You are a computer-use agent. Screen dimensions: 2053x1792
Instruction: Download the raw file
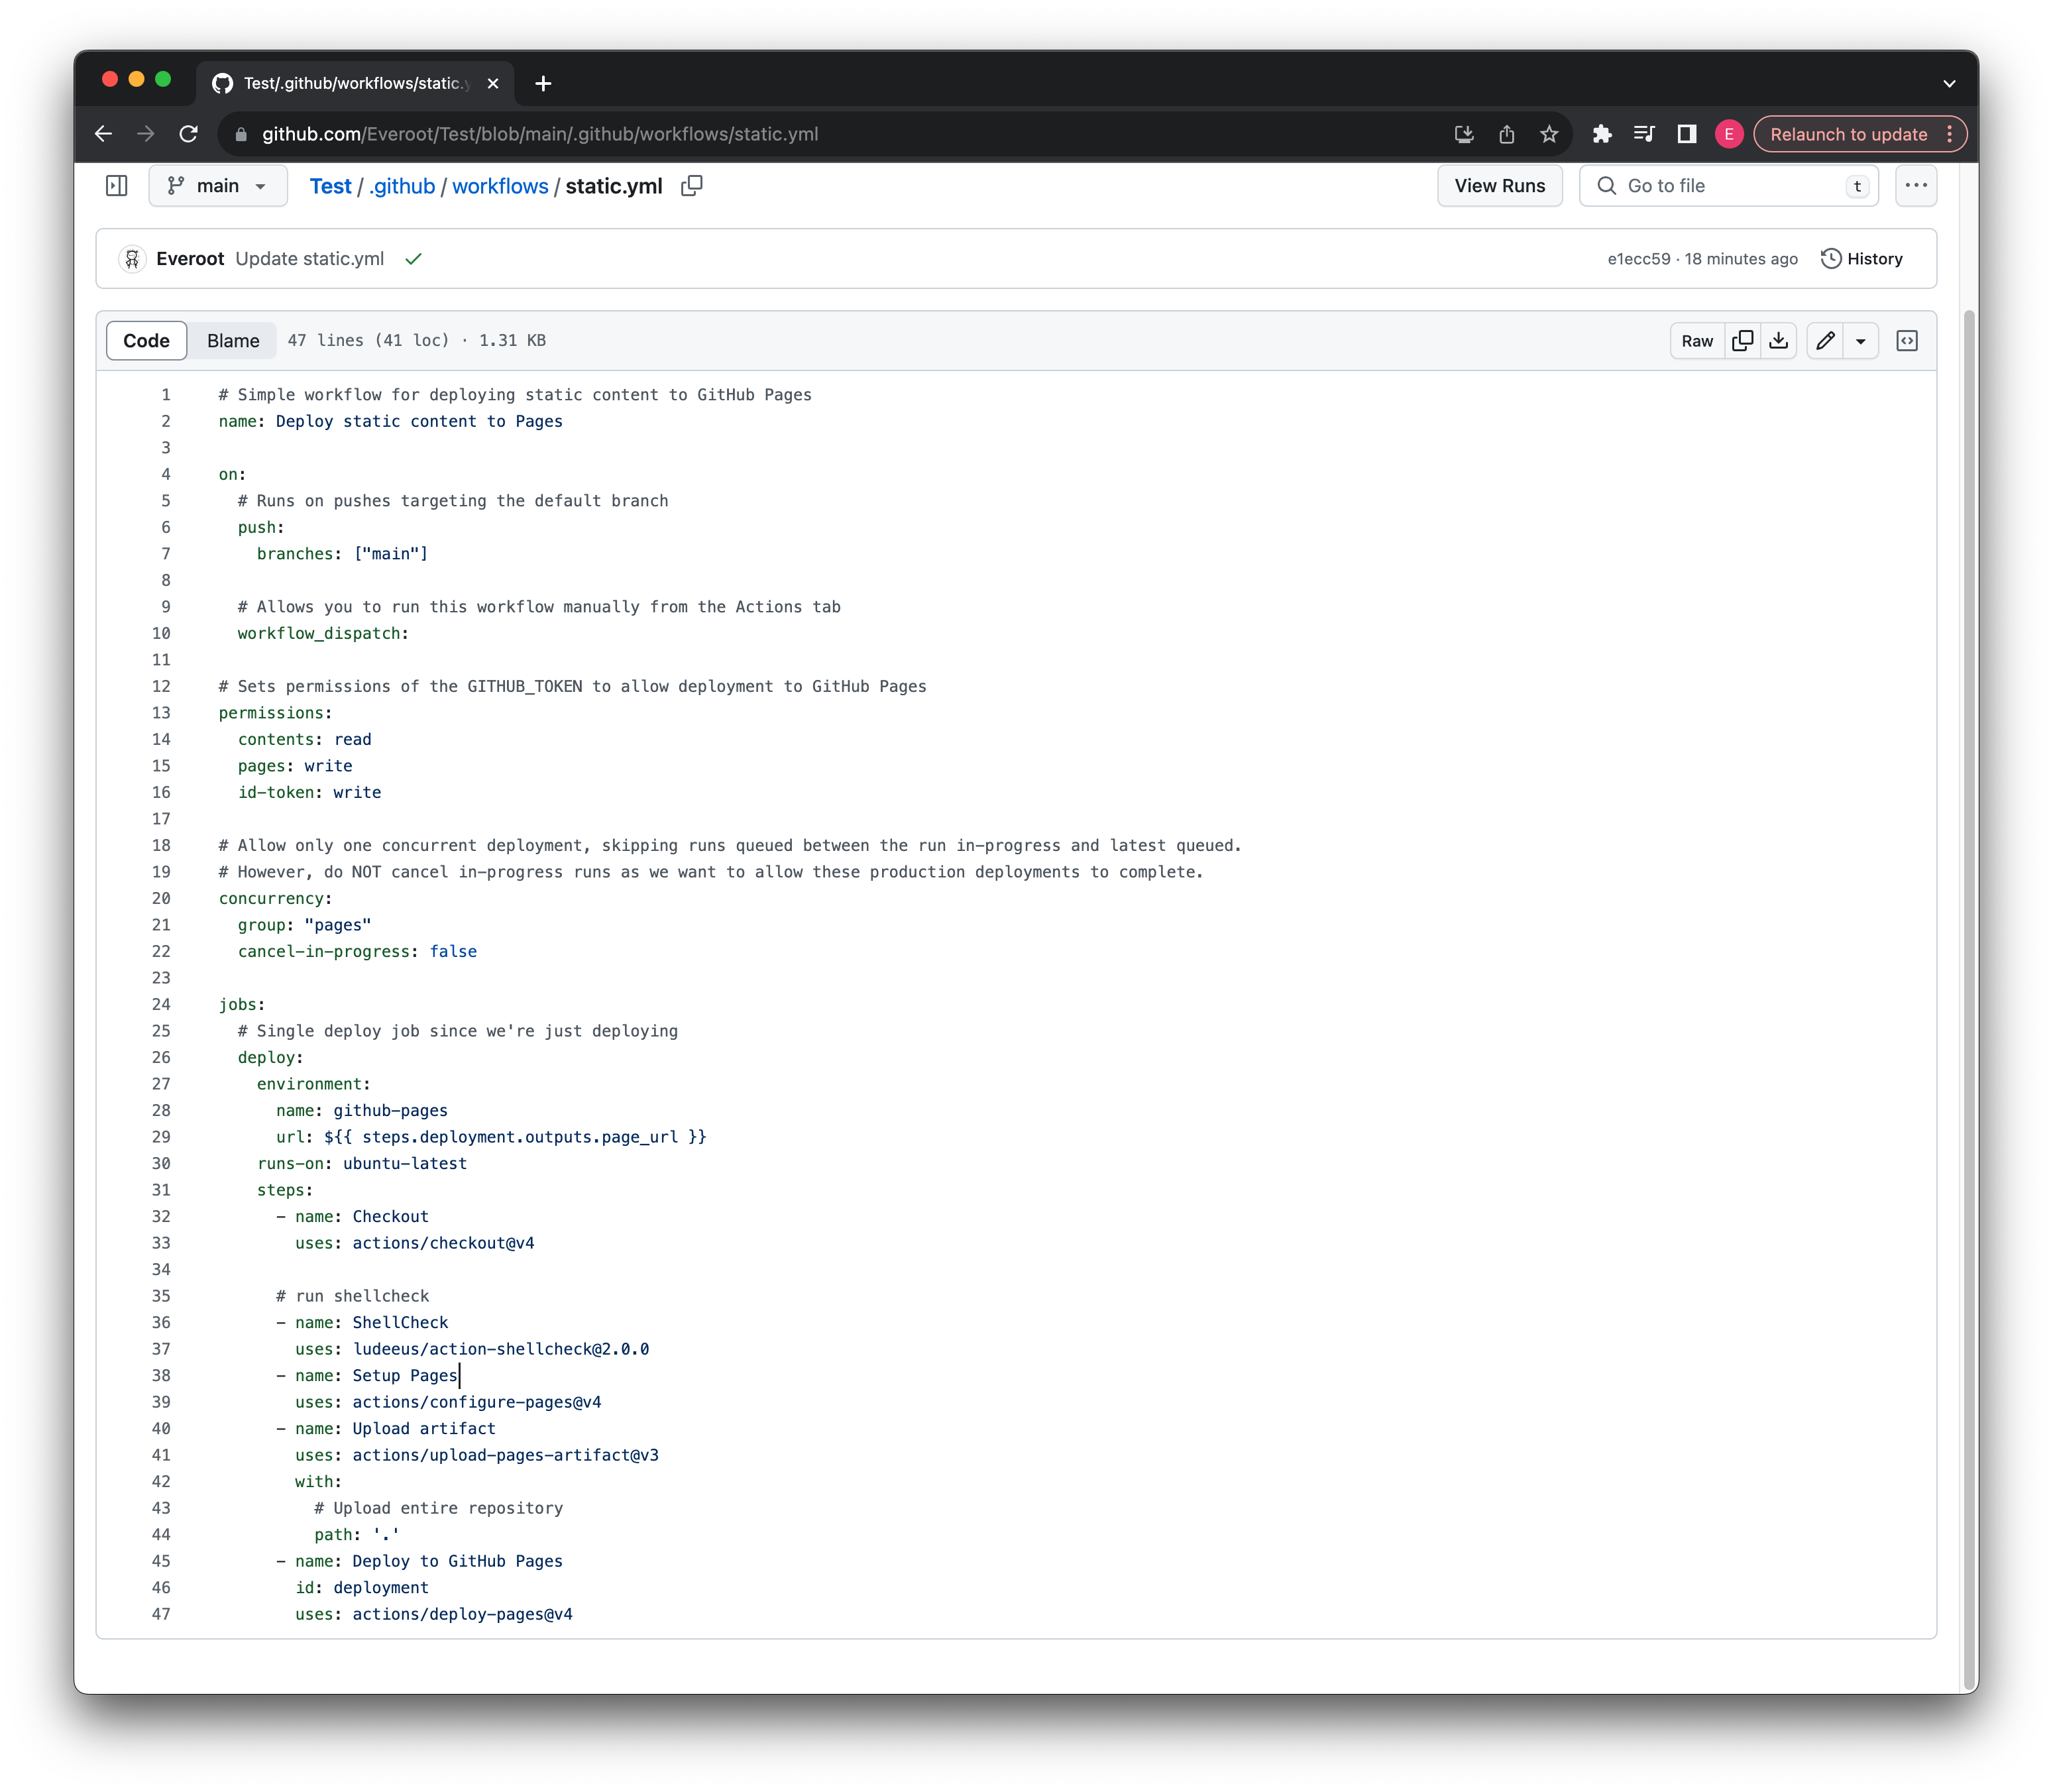[1778, 341]
